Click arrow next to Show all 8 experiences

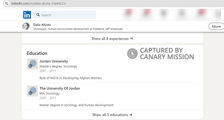131,39
